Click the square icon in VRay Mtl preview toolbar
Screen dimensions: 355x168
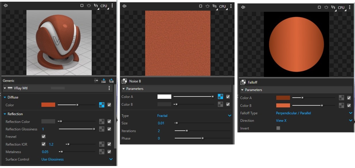(82, 5)
